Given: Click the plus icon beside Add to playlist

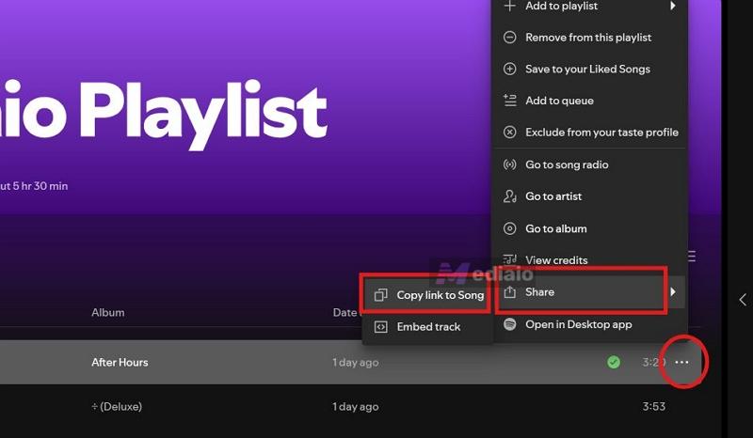Looking at the screenshot, I should pos(509,6).
